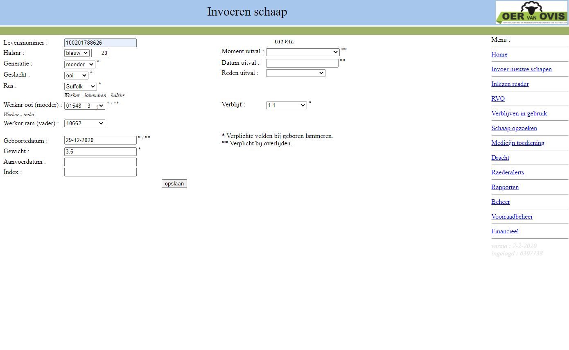The height and width of the screenshot is (350, 569).
Task: Click the Levensnummer input field
Action: pyautogui.click(x=100, y=43)
